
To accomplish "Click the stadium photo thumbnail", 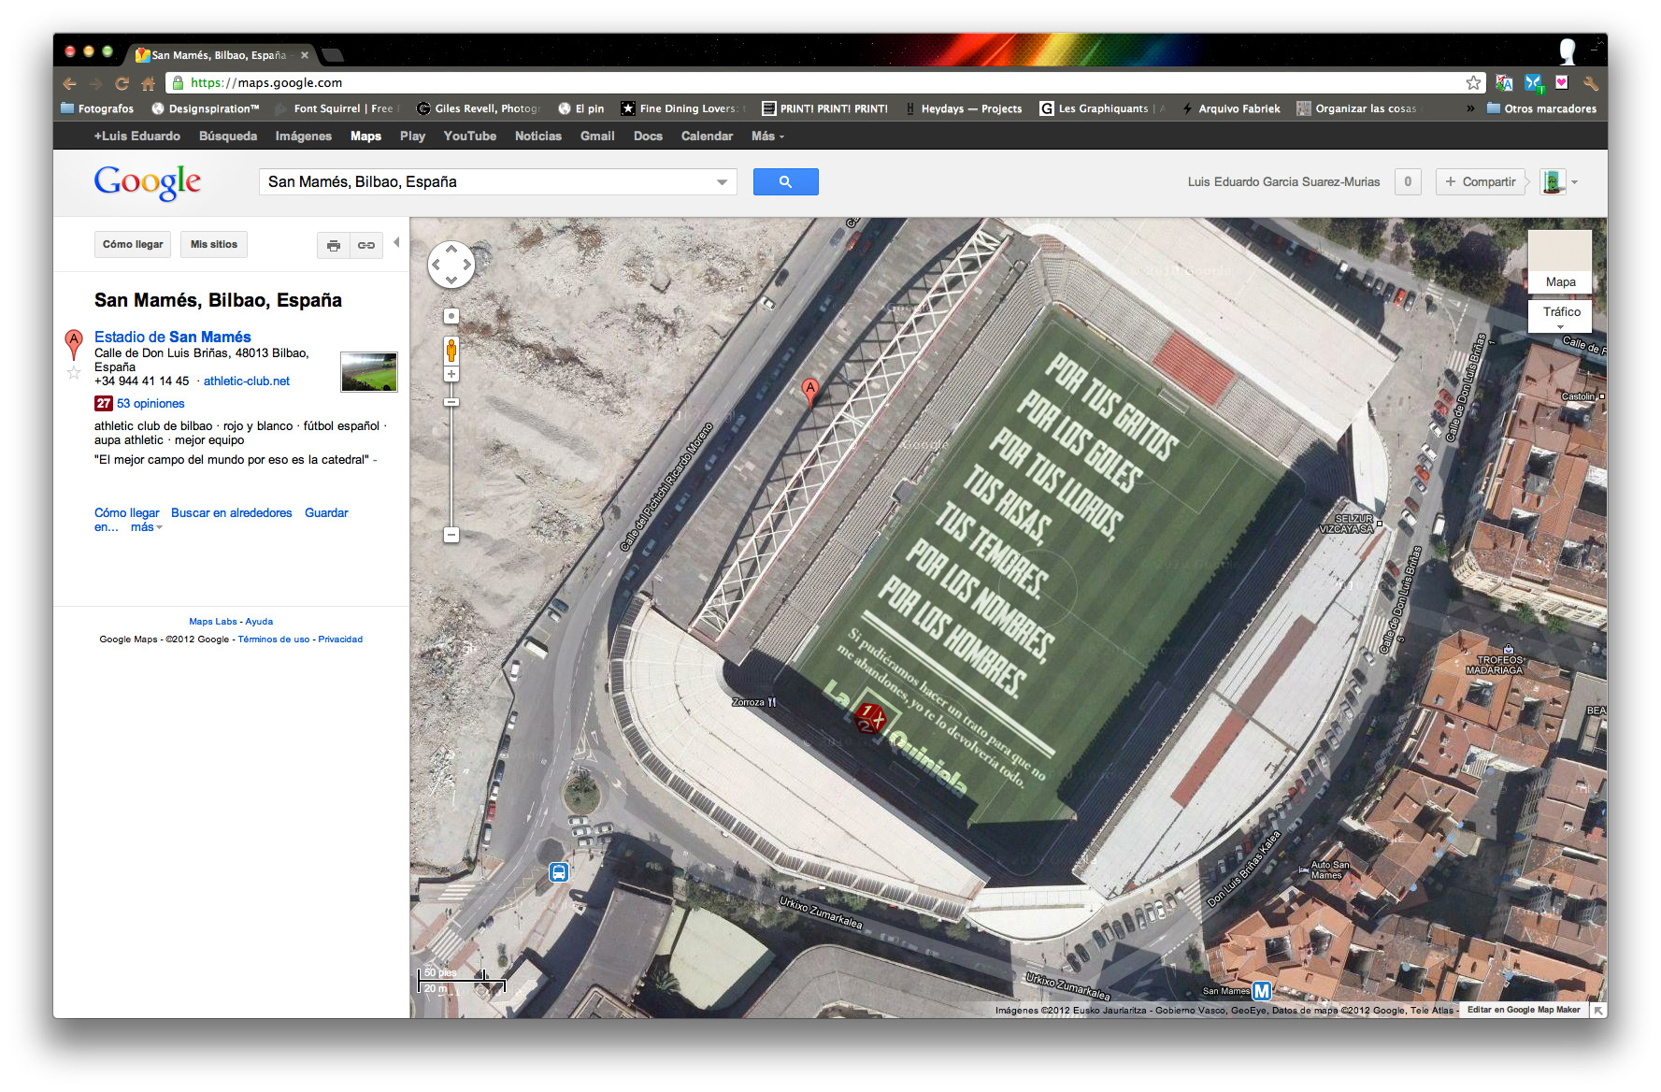I will click(369, 372).
